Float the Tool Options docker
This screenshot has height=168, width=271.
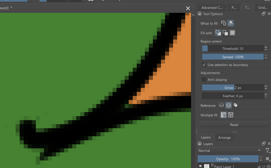point(264,14)
